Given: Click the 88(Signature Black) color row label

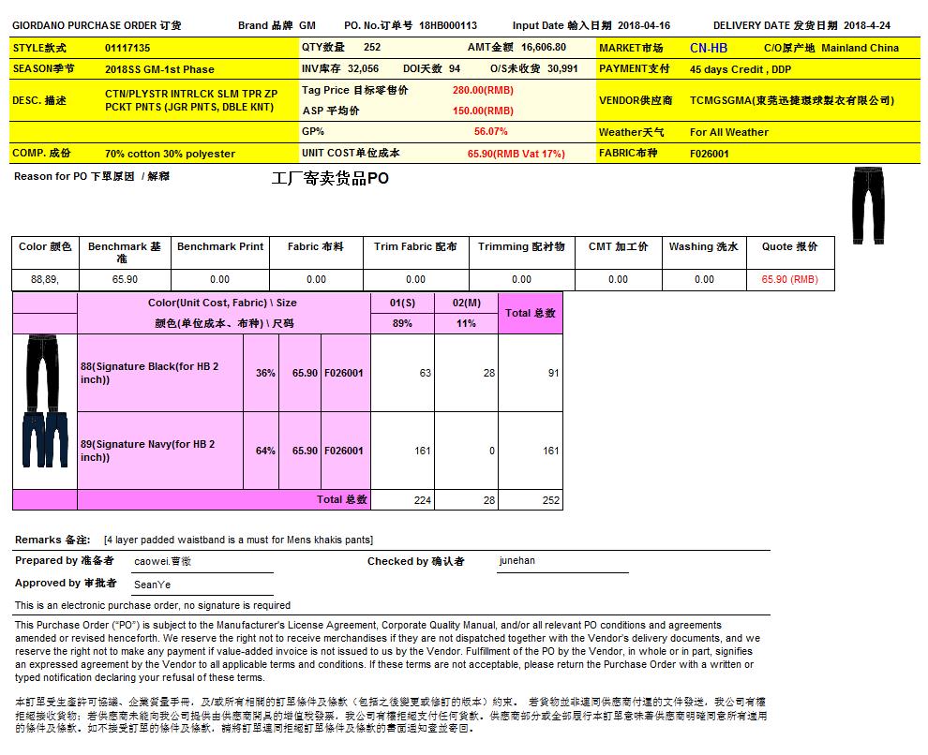Looking at the screenshot, I should pyautogui.click(x=150, y=373).
